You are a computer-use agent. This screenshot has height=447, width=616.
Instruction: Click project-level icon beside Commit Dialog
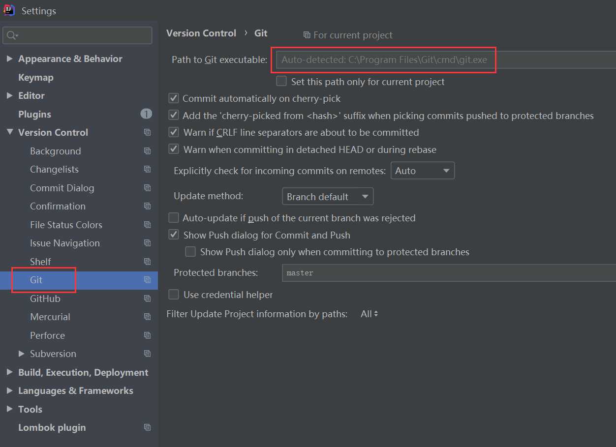pyautogui.click(x=147, y=188)
